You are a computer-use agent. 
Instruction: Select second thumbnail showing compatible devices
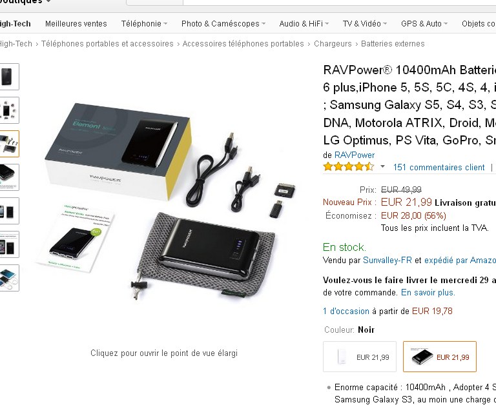(x=9, y=110)
